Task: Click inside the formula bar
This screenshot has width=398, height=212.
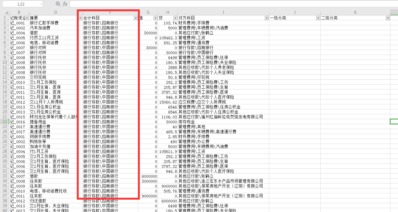Action: click(x=193, y=4)
